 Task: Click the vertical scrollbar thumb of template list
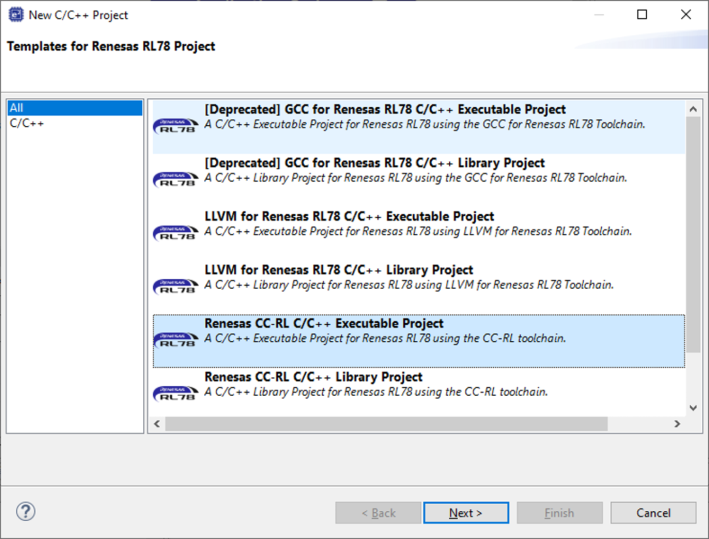point(693,234)
